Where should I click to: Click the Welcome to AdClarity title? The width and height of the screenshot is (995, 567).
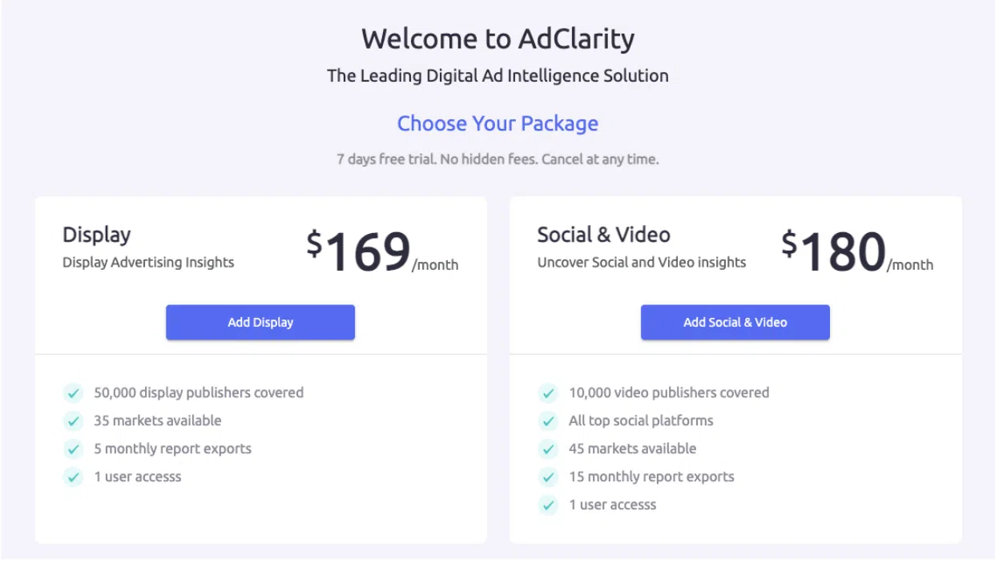tap(497, 38)
